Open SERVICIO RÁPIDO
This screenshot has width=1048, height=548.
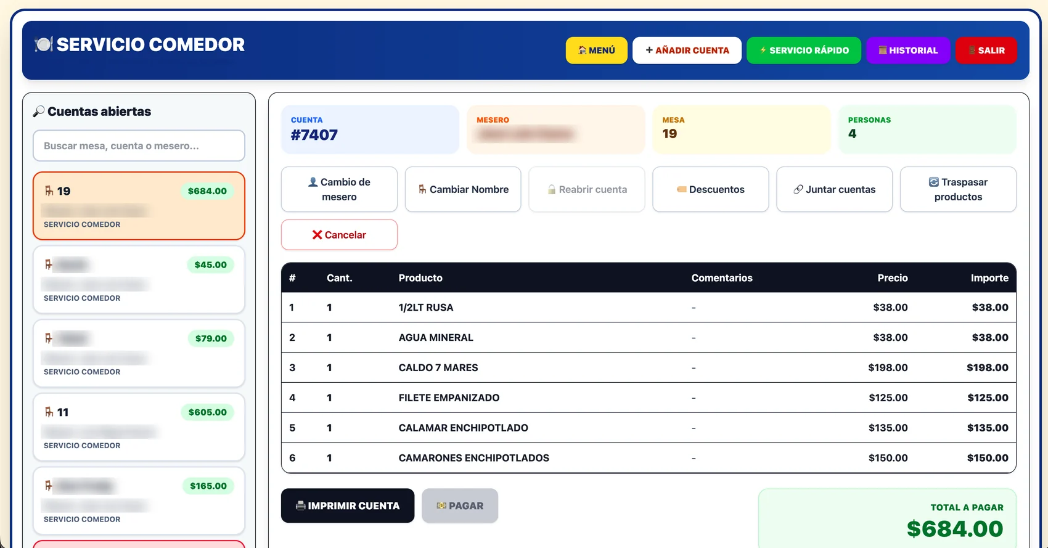point(804,51)
